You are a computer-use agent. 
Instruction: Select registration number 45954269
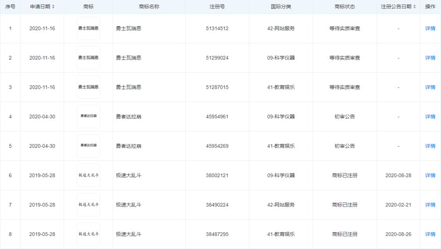tap(217, 146)
